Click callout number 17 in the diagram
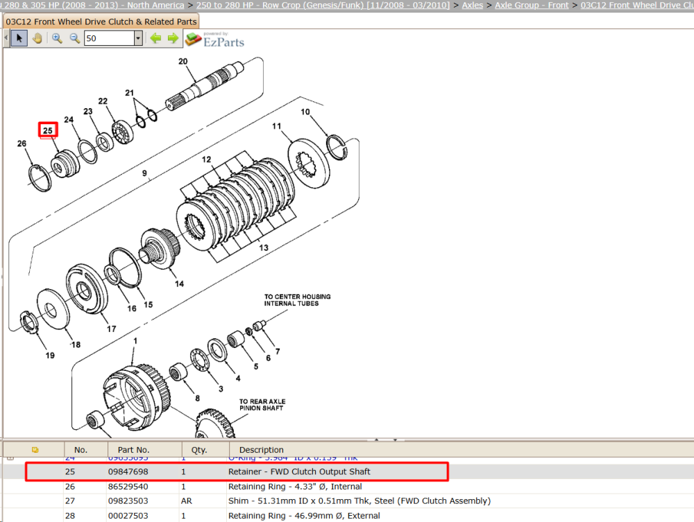 [x=112, y=329]
